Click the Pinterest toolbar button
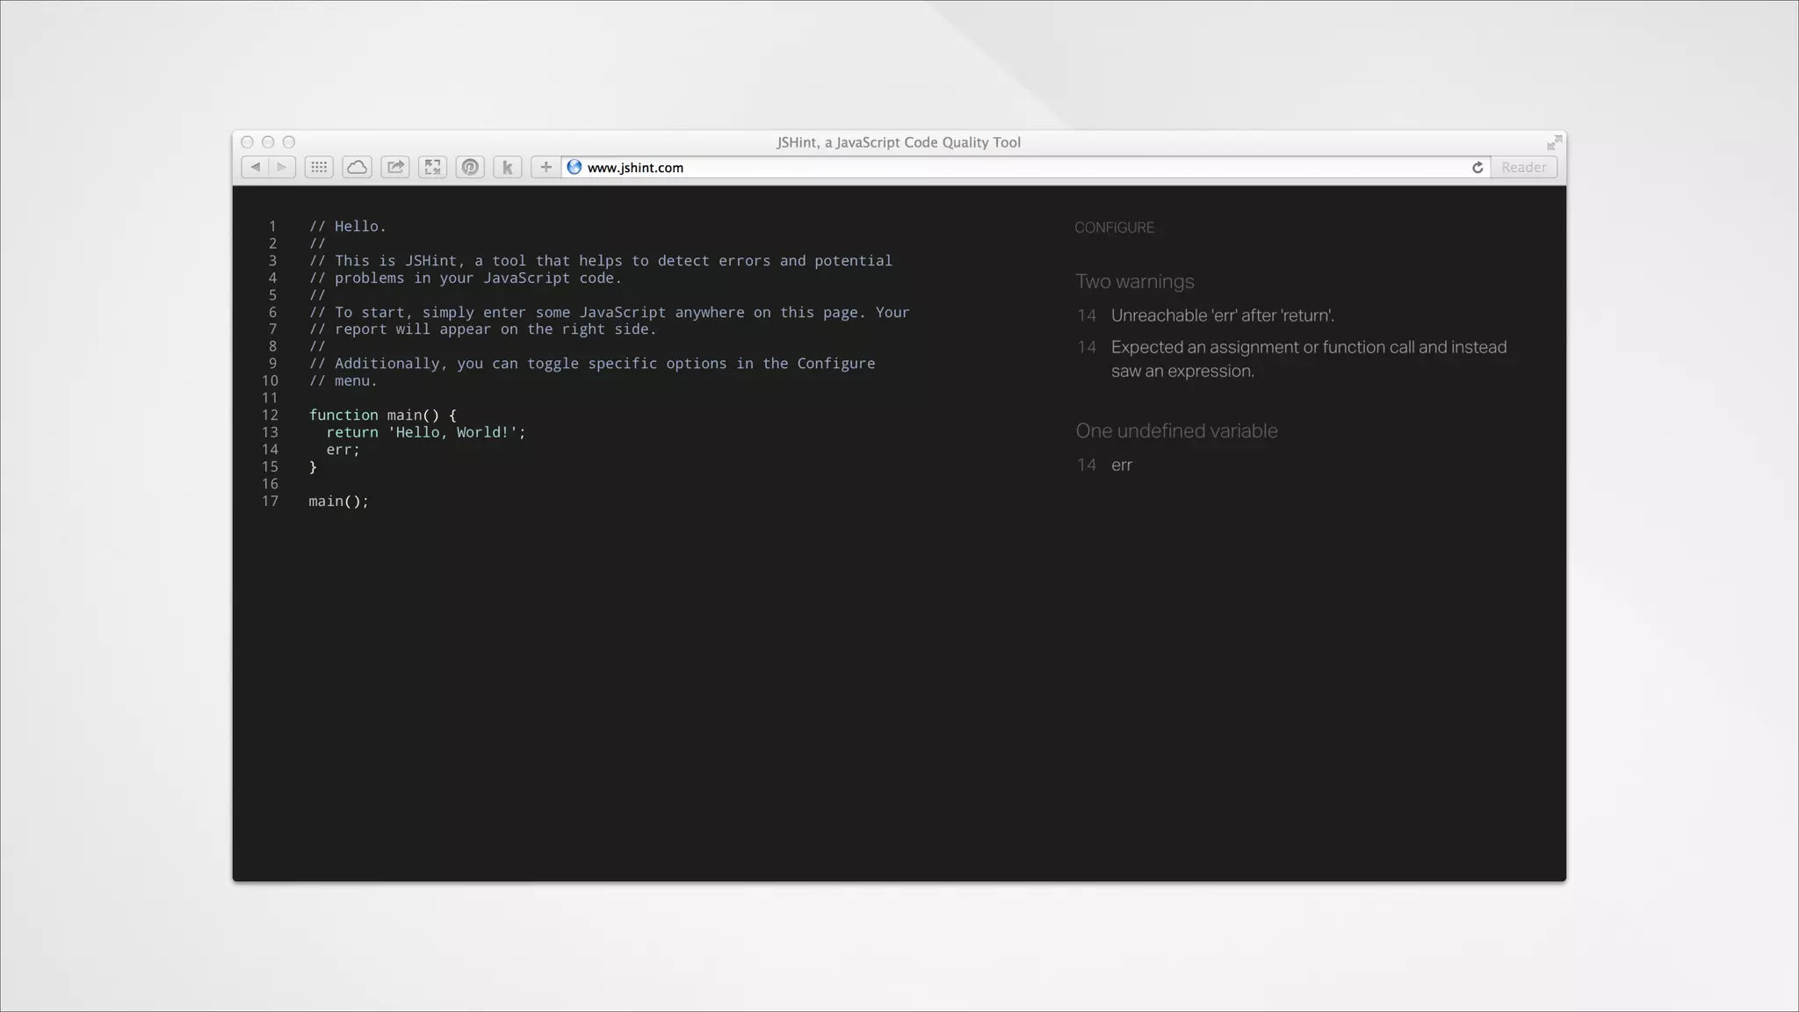 pyautogui.click(x=470, y=167)
